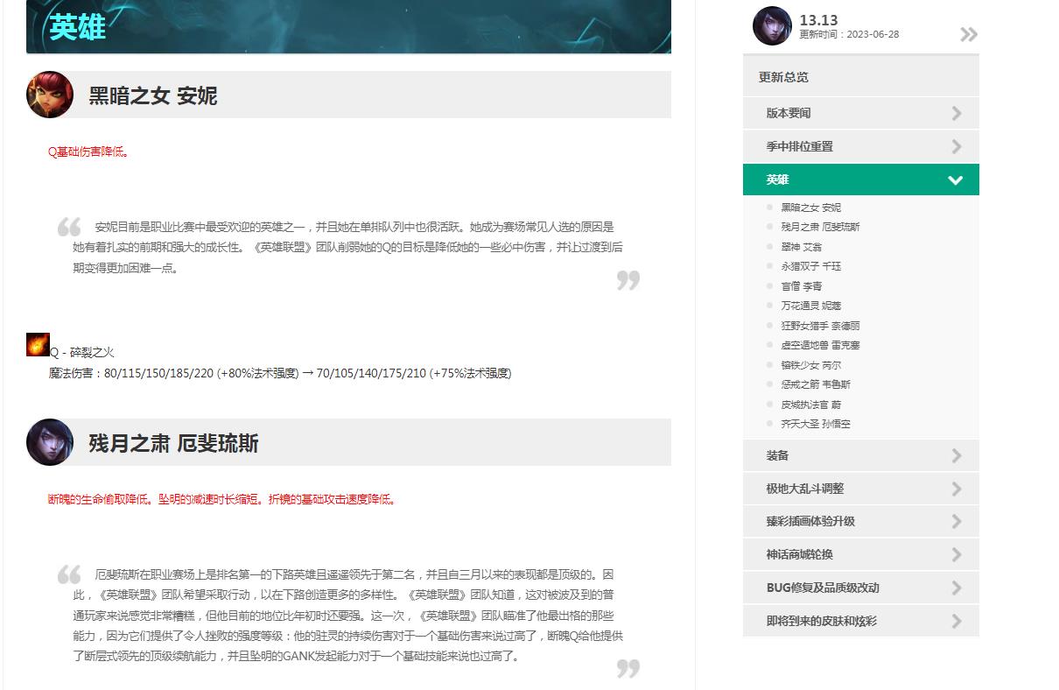Expand the 臻彩插画体验升级 section
1059x690 pixels.
861,521
